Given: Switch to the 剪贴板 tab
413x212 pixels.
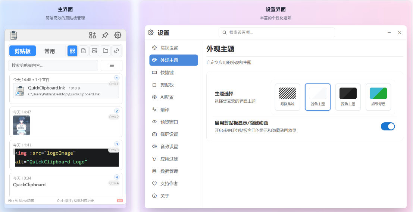Looking at the screenshot, I should click(22, 51).
